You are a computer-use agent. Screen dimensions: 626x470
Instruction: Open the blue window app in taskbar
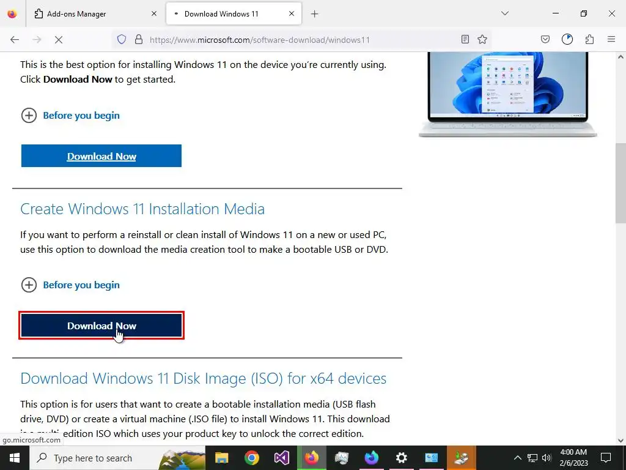click(x=431, y=458)
